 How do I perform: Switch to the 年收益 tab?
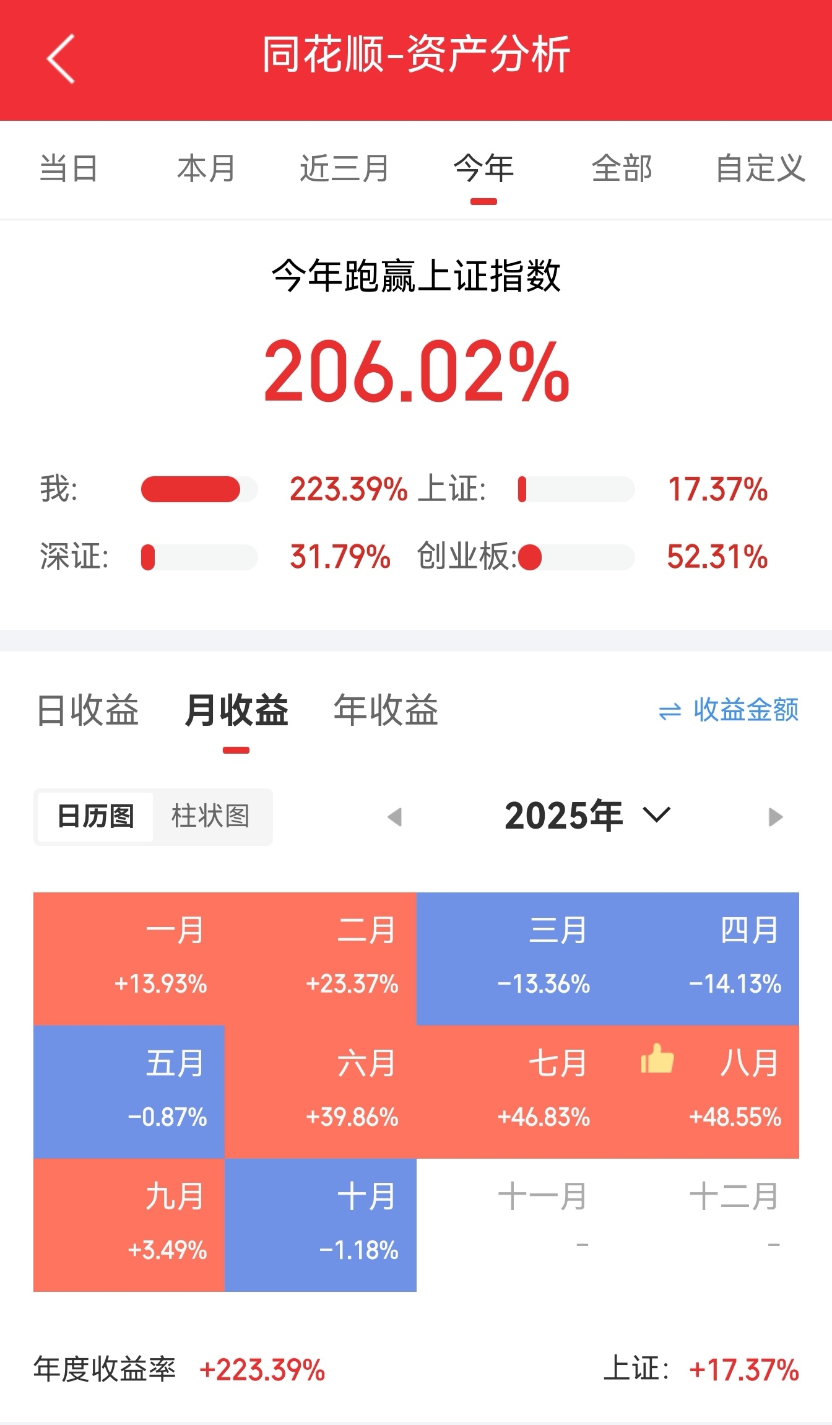[x=386, y=710]
